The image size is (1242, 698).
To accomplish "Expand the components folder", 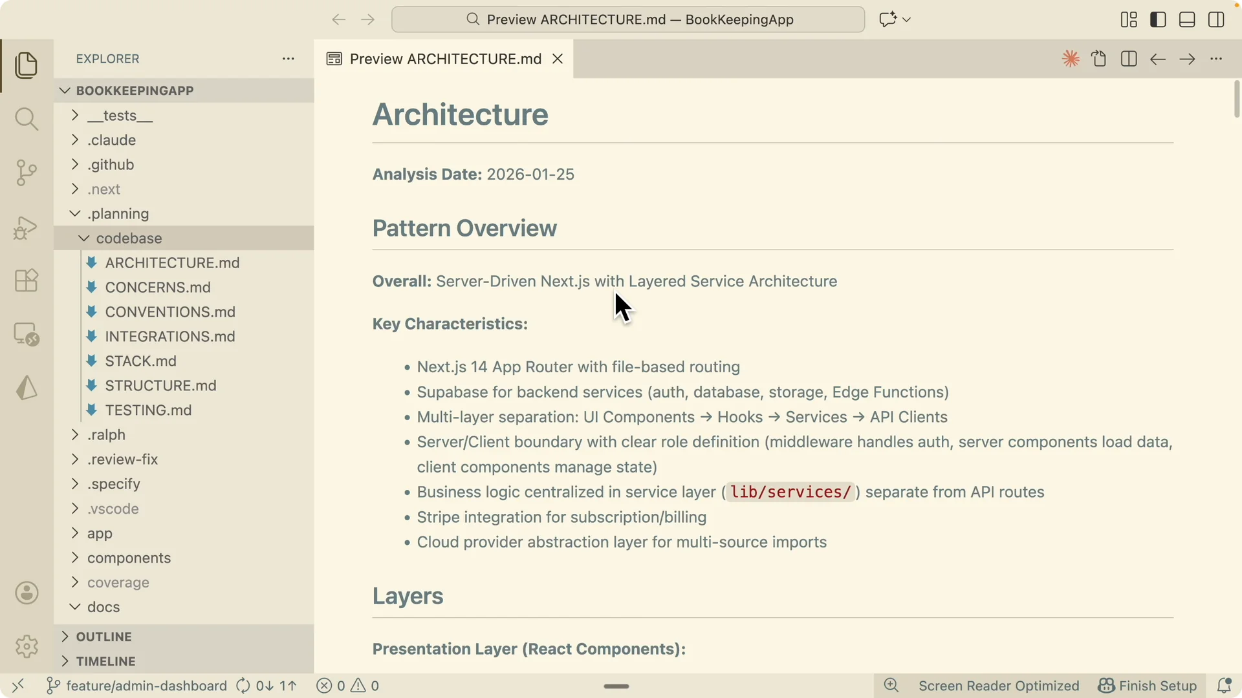I will (x=184, y=558).
